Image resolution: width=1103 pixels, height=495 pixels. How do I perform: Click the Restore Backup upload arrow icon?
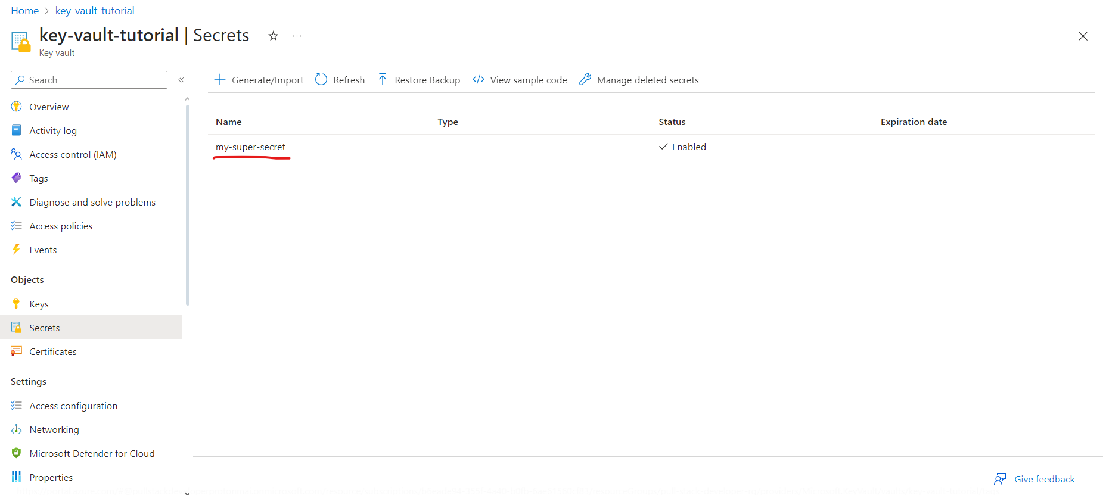(x=383, y=79)
